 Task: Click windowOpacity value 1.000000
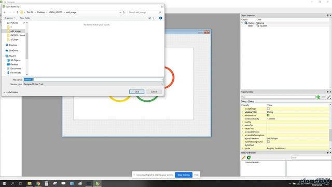coord(271,119)
